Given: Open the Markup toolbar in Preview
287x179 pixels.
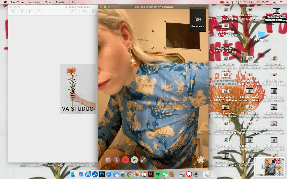Looking at the screenshot, I should 93,12.
